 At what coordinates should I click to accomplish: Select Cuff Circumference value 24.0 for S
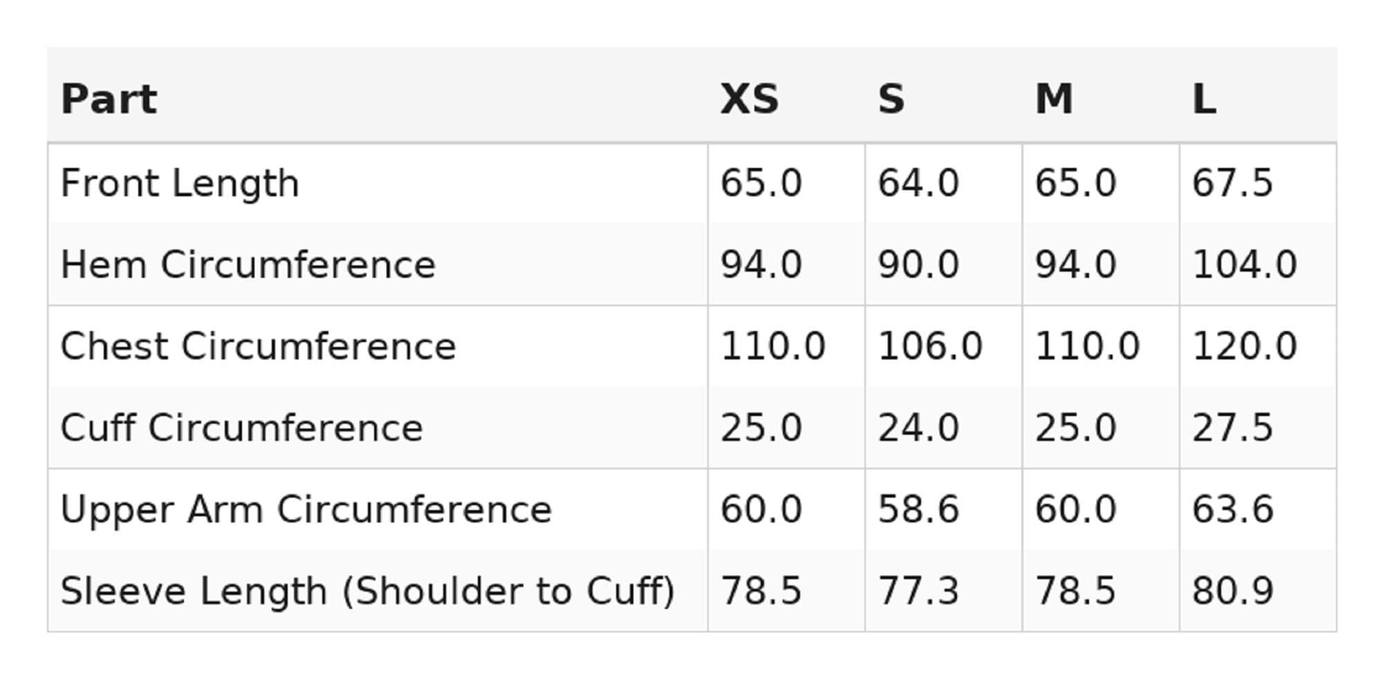coord(918,428)
